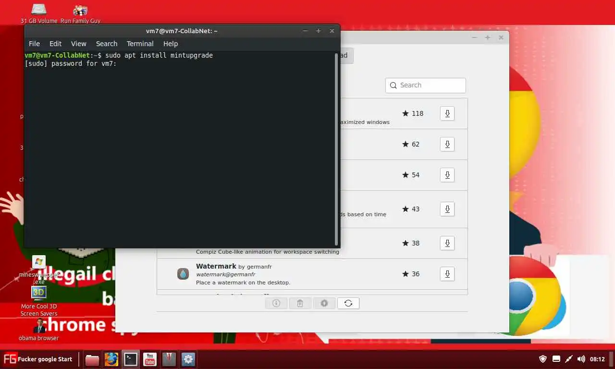This screenshot has height=369, width=615.
Task: Click the terminal's vertical scrollbar
Action: [x=336, y=149]
